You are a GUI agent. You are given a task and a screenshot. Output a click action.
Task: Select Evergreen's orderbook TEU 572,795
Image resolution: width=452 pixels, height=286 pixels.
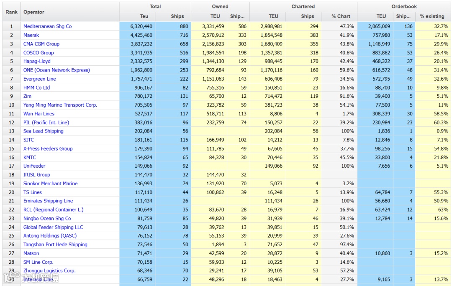(375, 79)
